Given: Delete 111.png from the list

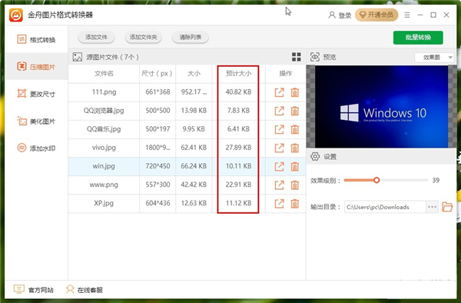Looking at the screenshot, I should [x=294, y=92].
